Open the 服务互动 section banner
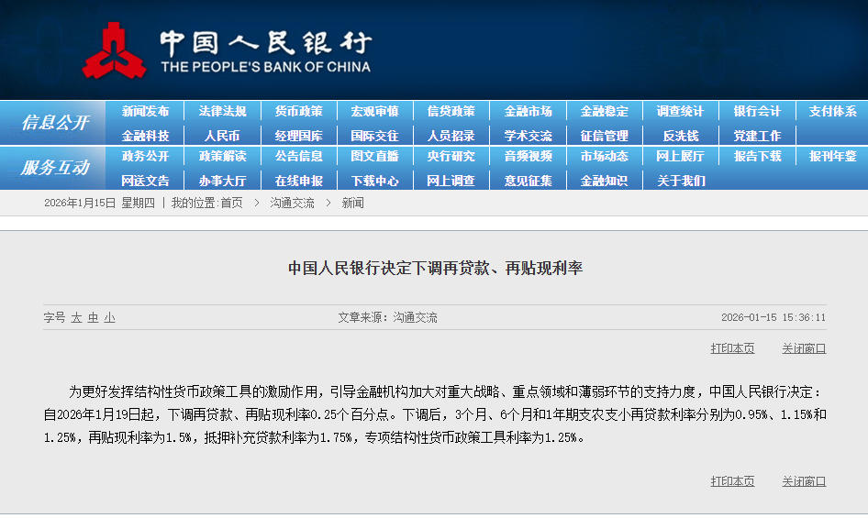The width and height of the screenshot is (868, 518). coord(55,168)
